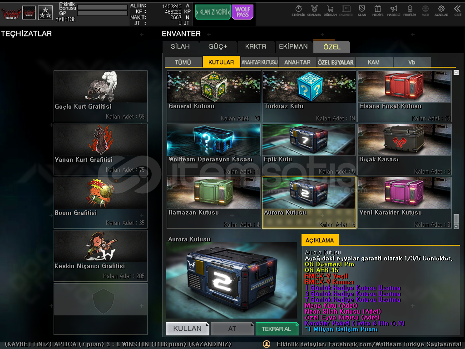This screenshot has width=465, height=349.
Task: Open the Sıralama ranking icon
Action: point(314,11)
